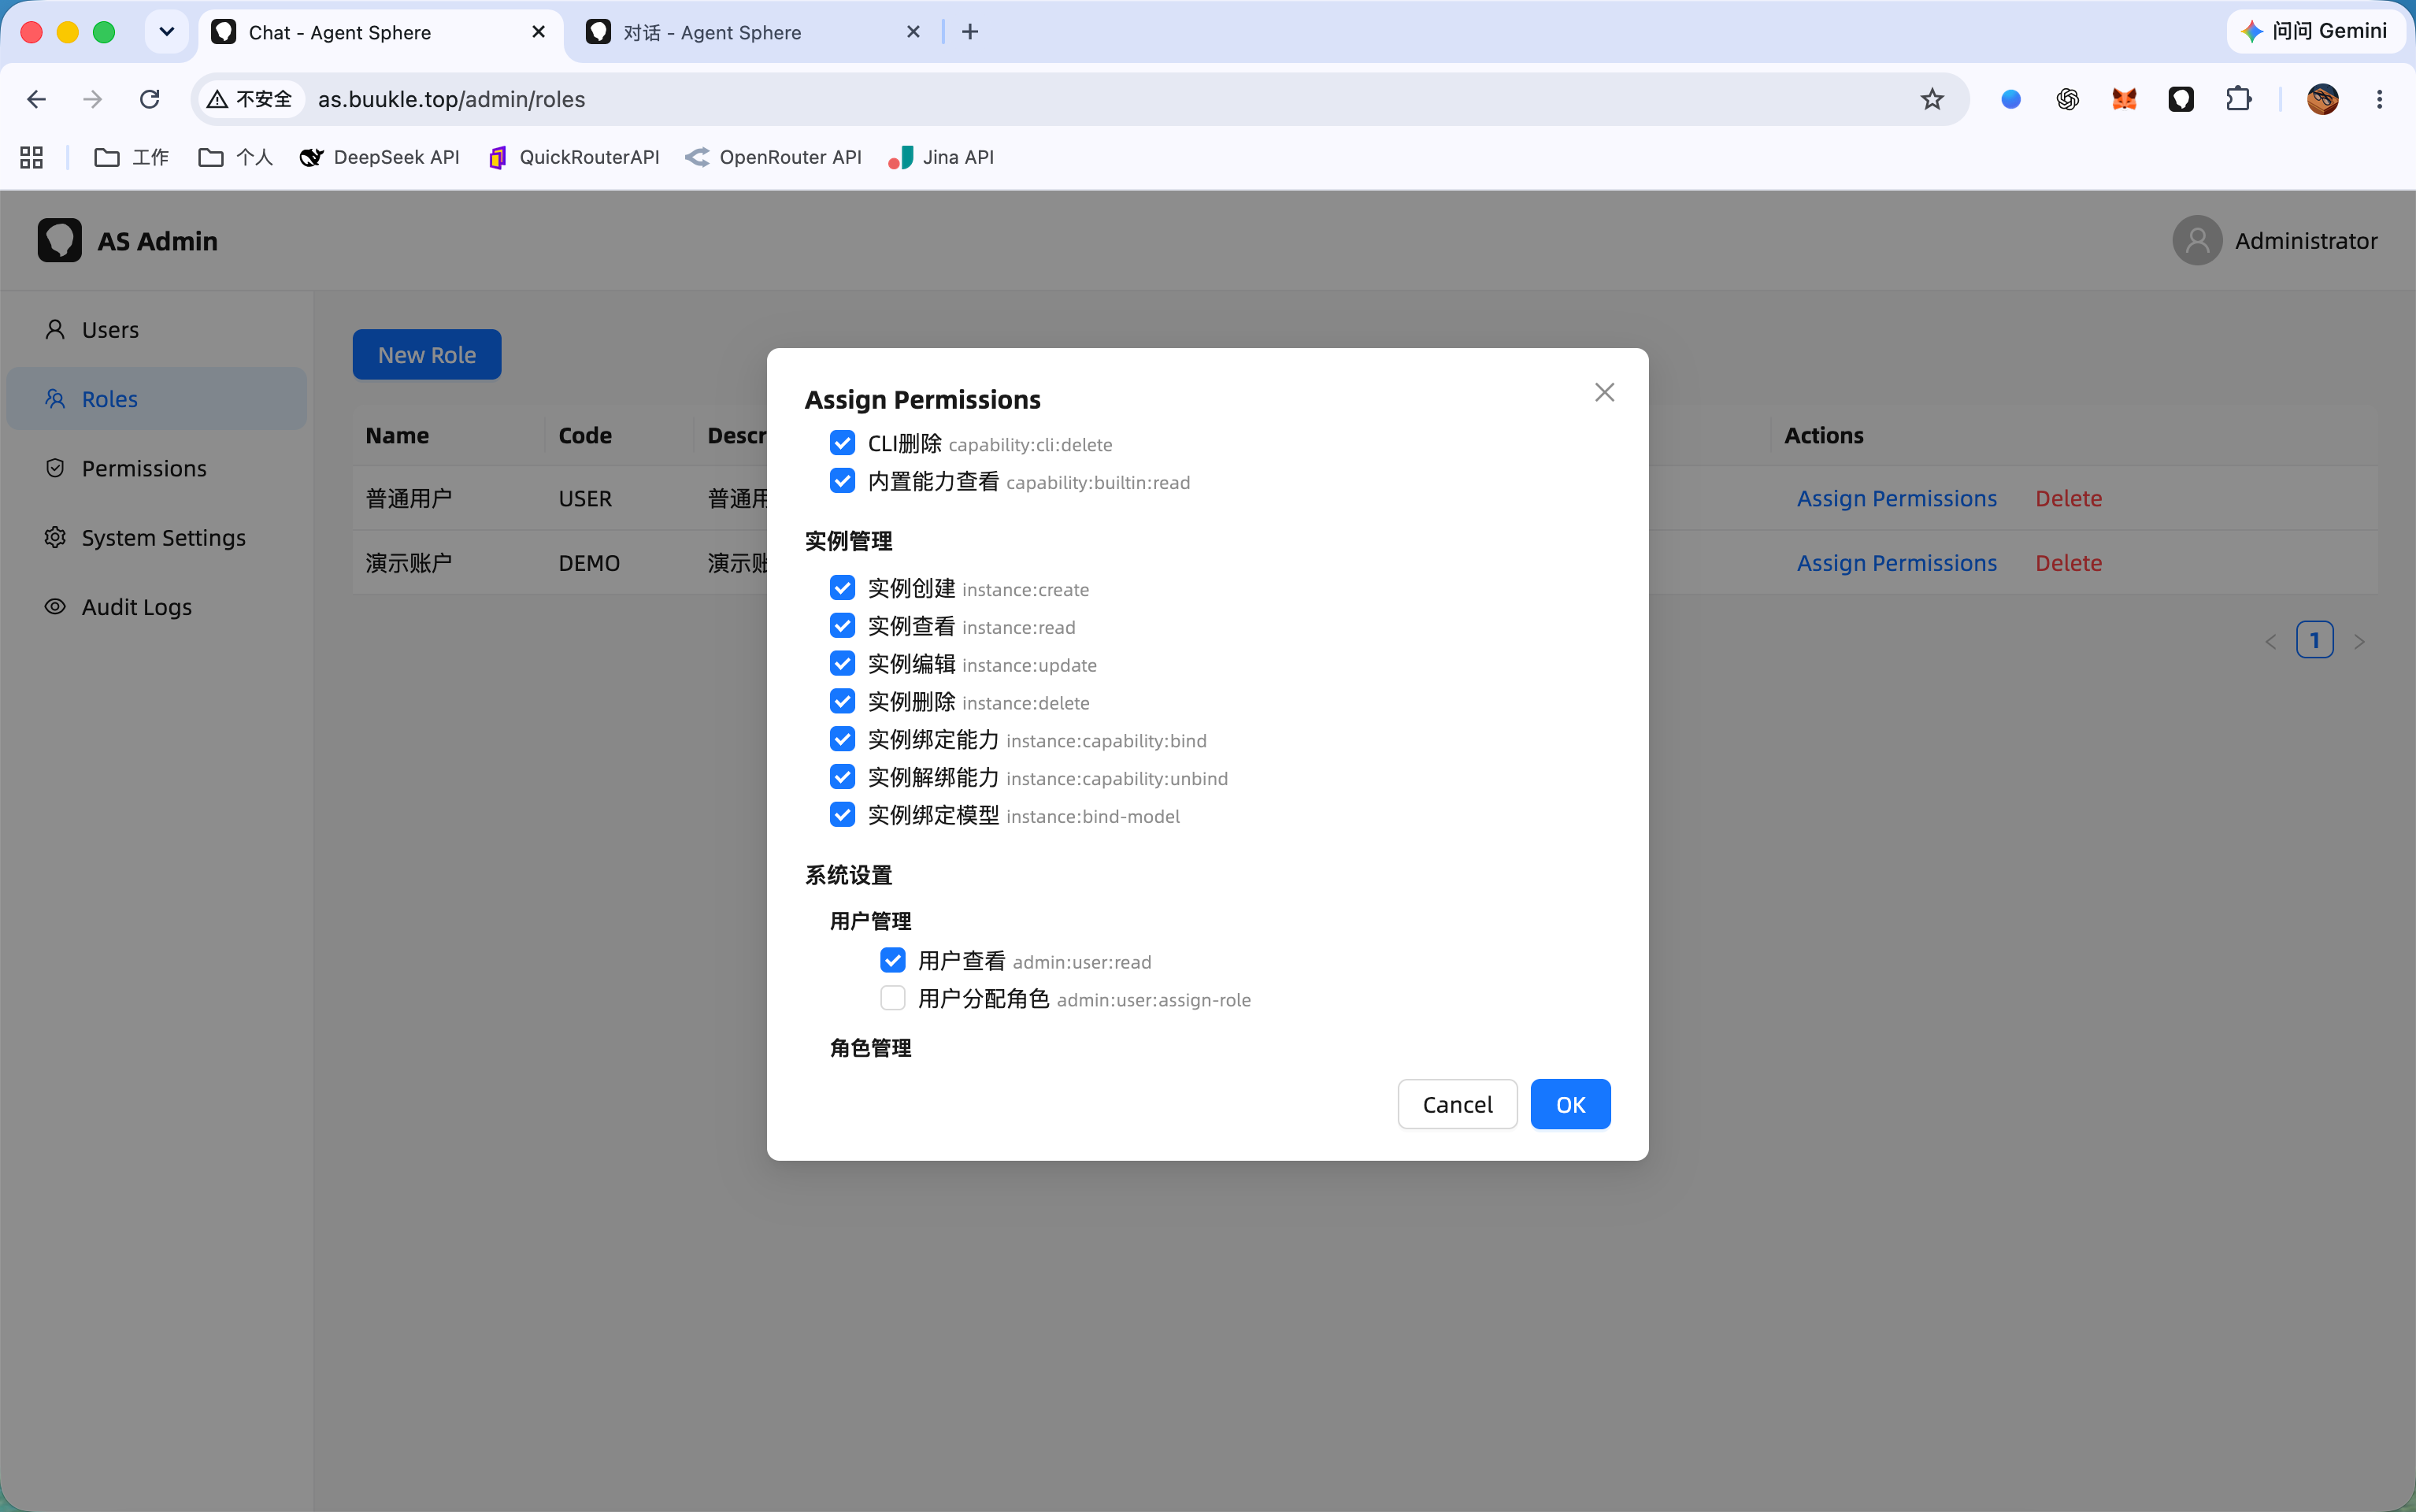2416x1512 pixels.
Task: Uncheck 实例删除 instance:delete
Action: (x=842, y=702)
